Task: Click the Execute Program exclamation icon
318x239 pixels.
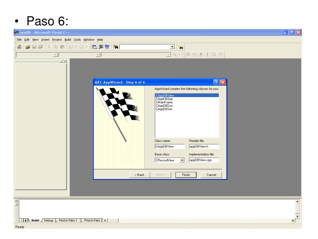Action: [207, 54]
